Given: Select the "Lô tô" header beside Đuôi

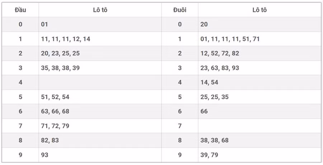Looking at the screenshot, I should tap(259, 10).
